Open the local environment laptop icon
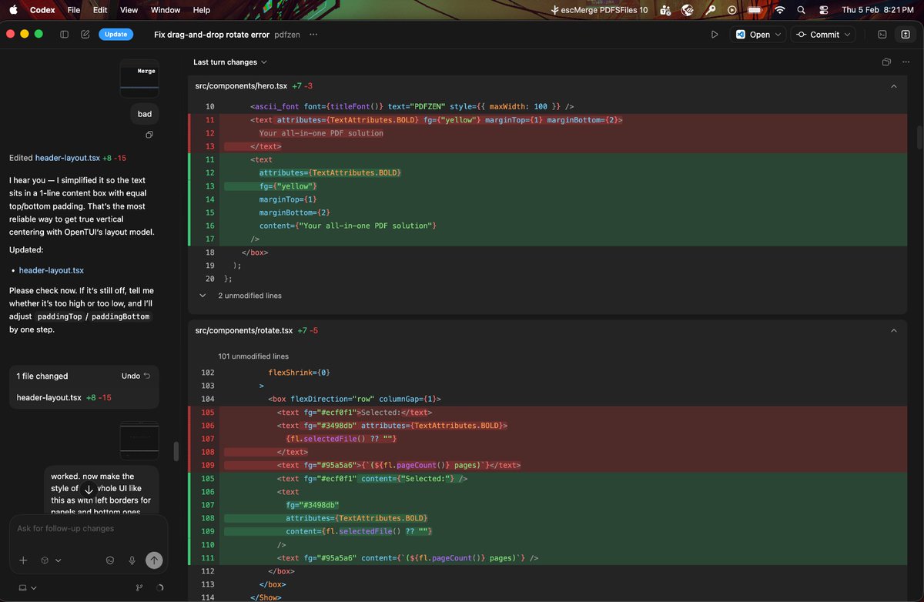The image size is (924, 602). 22,587
